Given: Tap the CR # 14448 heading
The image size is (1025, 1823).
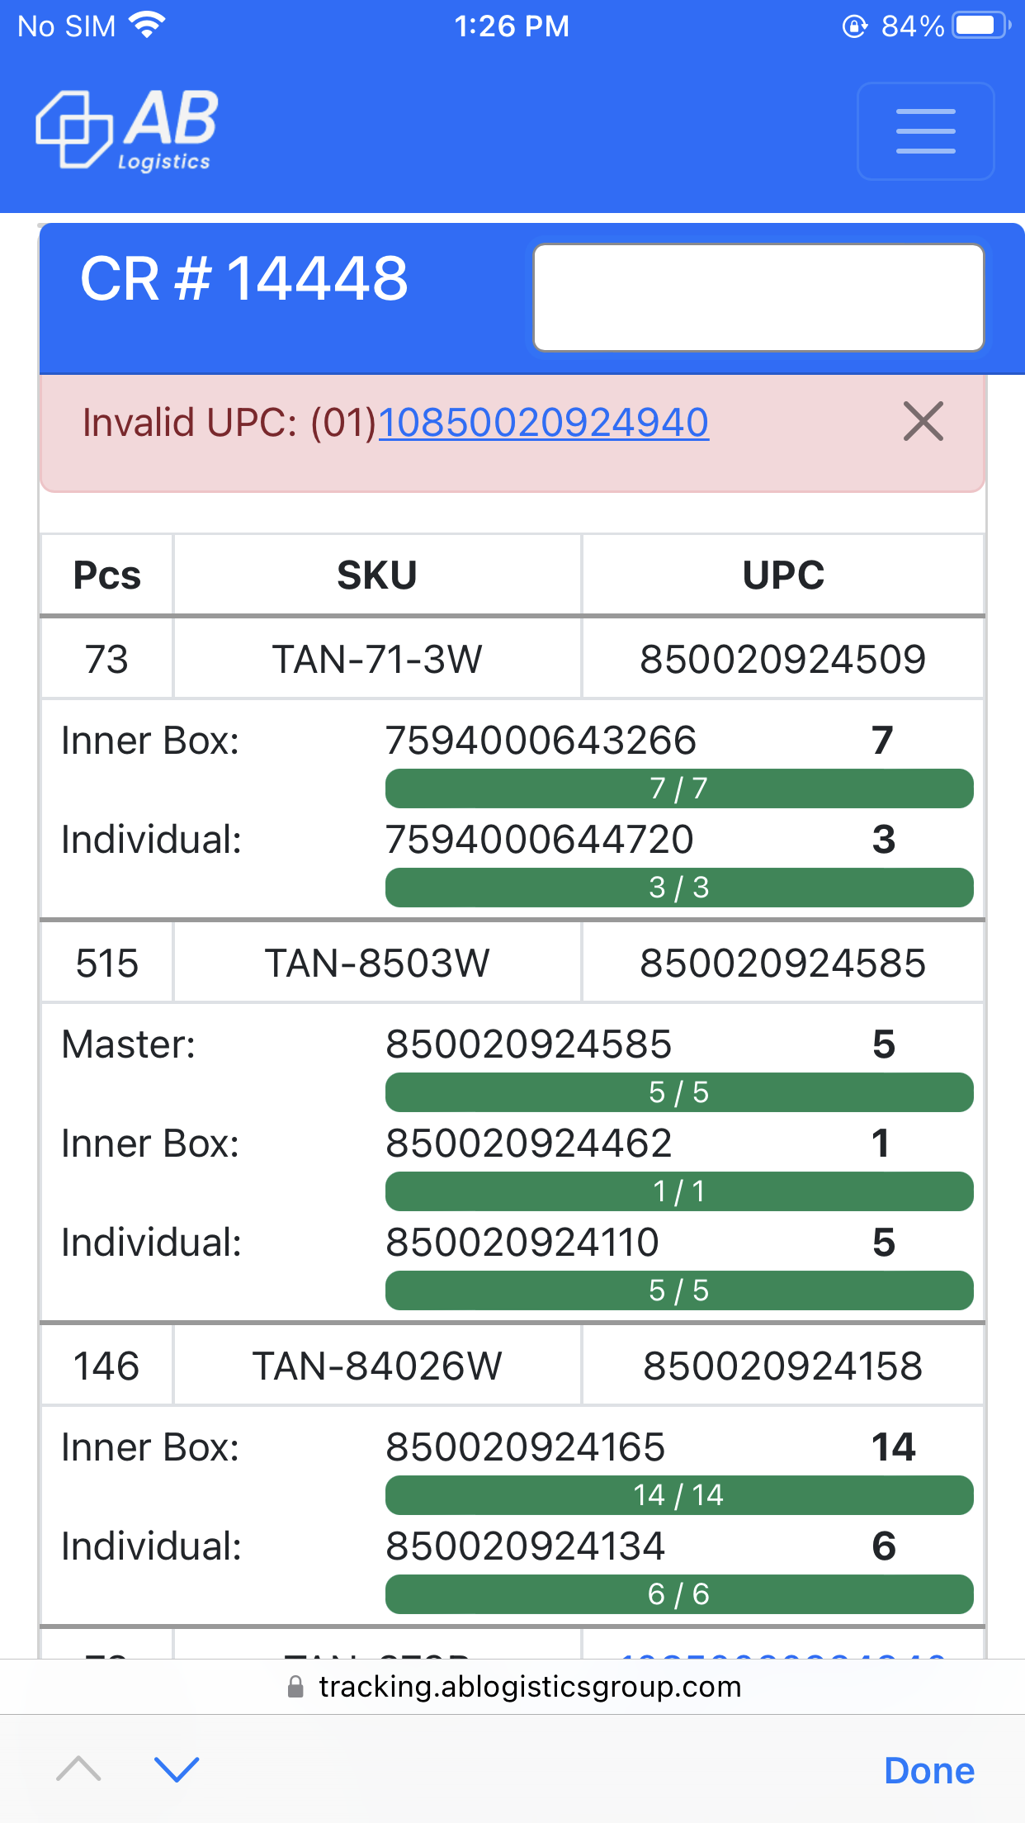Looking at the screenshot, I should pos(244,278).
